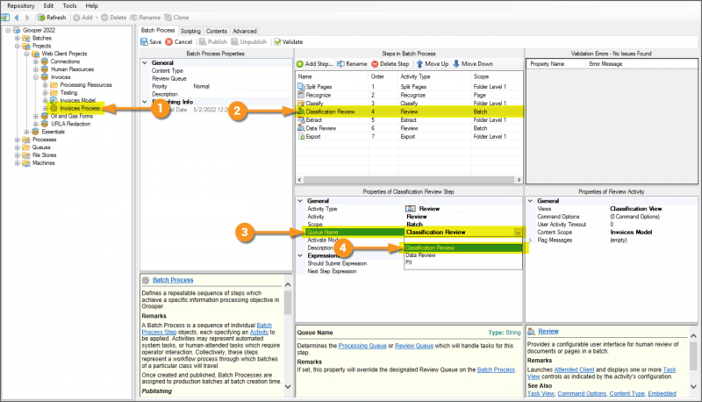Click Add Step in steps toolbar
This screenshot has width=702, height=402.
(x=315, y=64)
